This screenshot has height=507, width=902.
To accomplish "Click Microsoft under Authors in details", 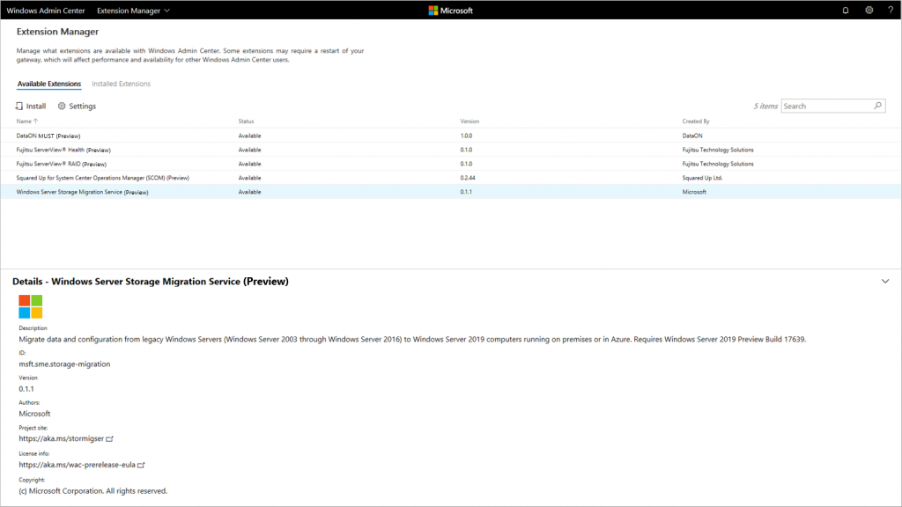I will click(x=34, y=414).
